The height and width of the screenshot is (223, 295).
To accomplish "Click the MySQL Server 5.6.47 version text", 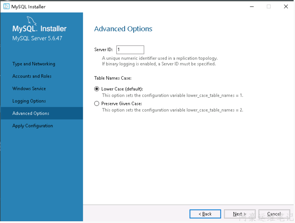I will pyautogui.click(x=37, y=38).
